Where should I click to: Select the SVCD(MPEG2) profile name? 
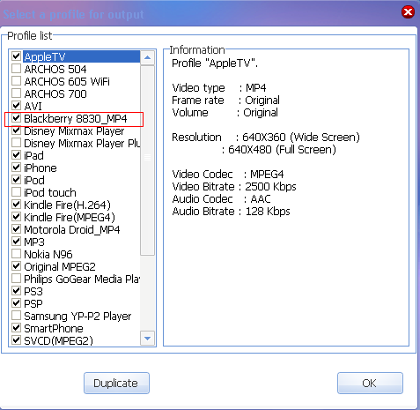coord(58,341)
